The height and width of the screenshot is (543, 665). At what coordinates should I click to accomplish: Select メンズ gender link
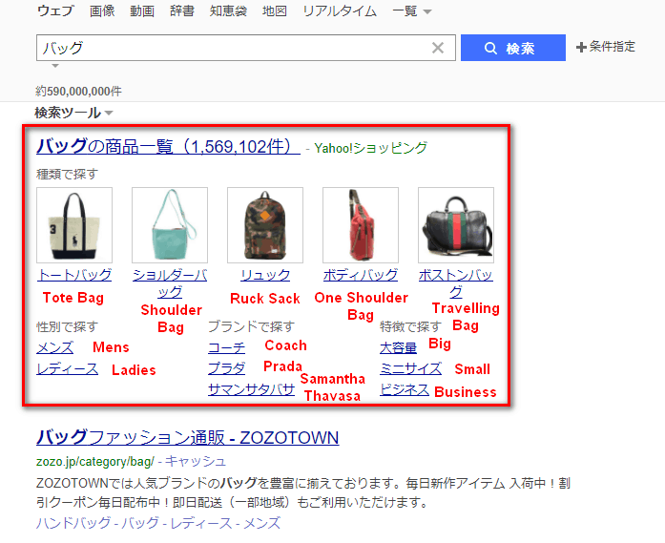tap(55, 348)
